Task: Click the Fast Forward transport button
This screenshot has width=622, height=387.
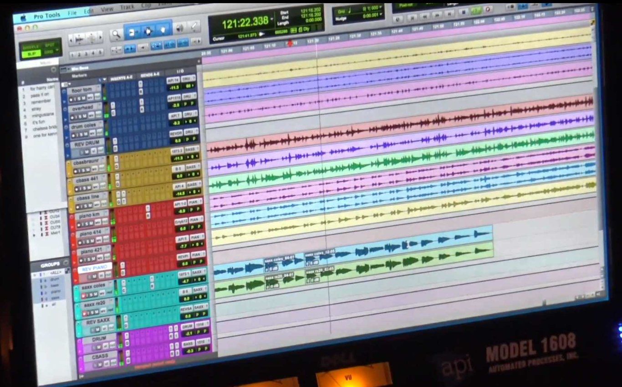Action: pyautogui.click(x=437, y=15)
